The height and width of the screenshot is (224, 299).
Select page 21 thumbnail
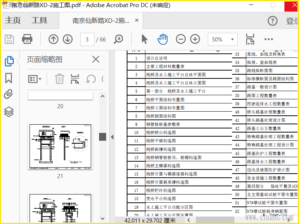coord(60,147)
